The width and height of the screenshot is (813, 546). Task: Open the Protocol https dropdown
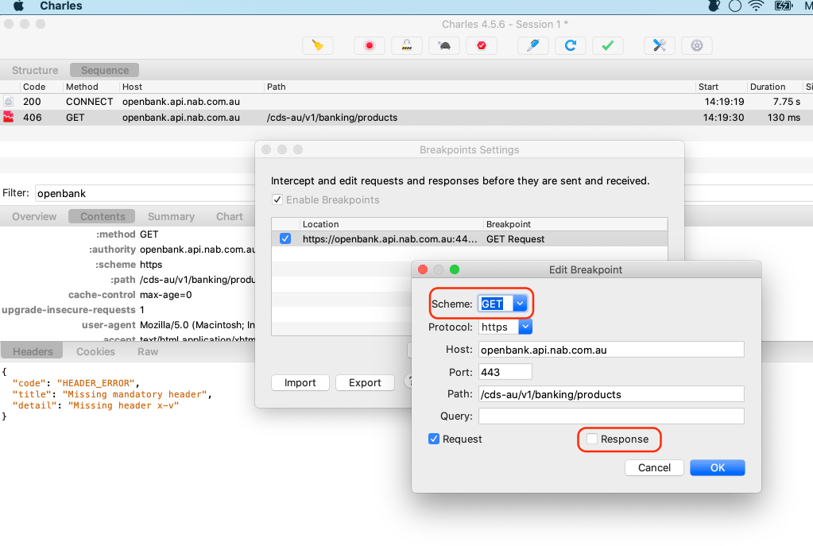pyautogui.click(x=525, y=327)
